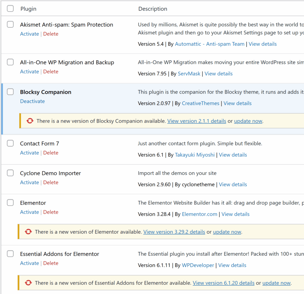Image resolution: width=304 pixels, height=294 pixels.
Task: View details for Blocksy Companion version 2.0.97
Action: tap(237, 103)
